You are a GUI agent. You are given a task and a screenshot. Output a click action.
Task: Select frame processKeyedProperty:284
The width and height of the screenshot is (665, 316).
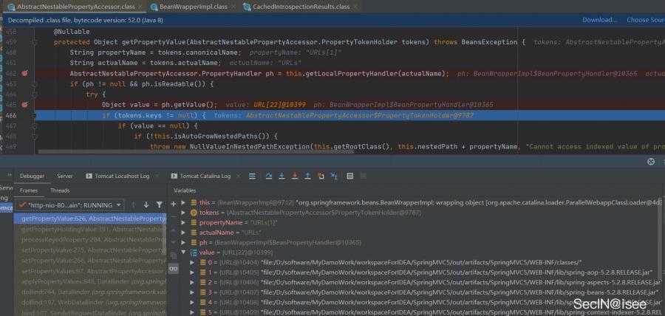tap(90, 240)
